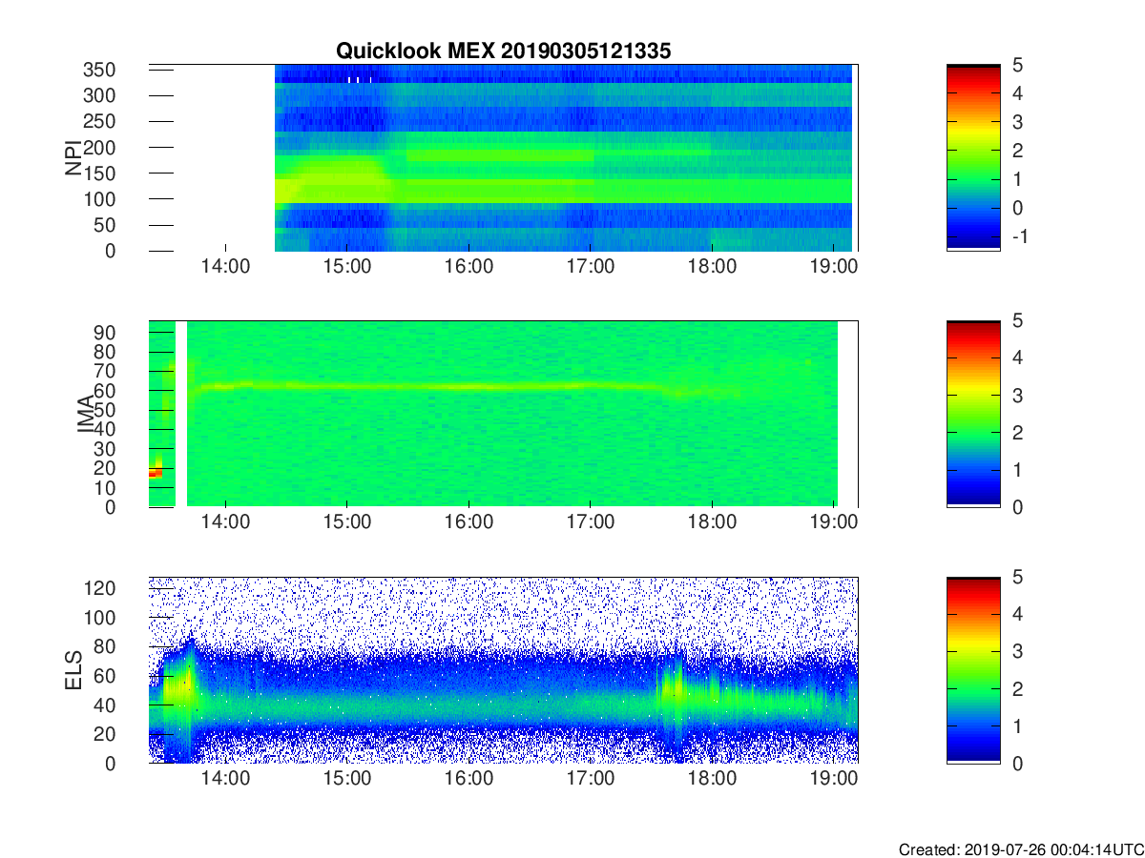Click the 19:00 tick label under NPI
Screen dimensions: 1145x858
coord(834,268)
